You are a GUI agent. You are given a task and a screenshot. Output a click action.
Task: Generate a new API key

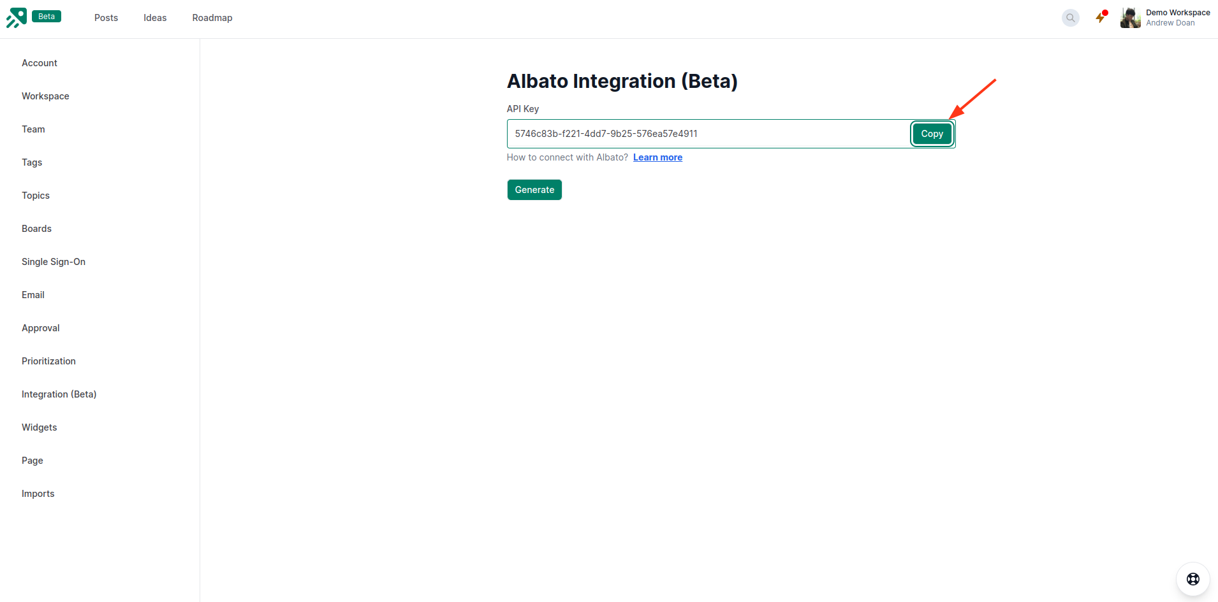coord(534,190)
